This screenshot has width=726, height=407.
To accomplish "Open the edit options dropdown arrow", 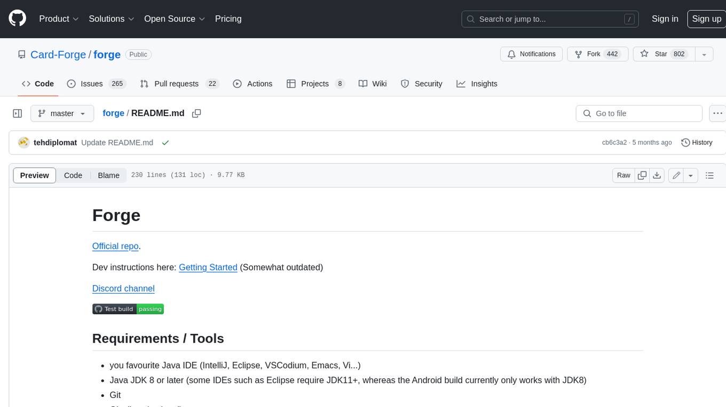I will click(x=691, y=175).
